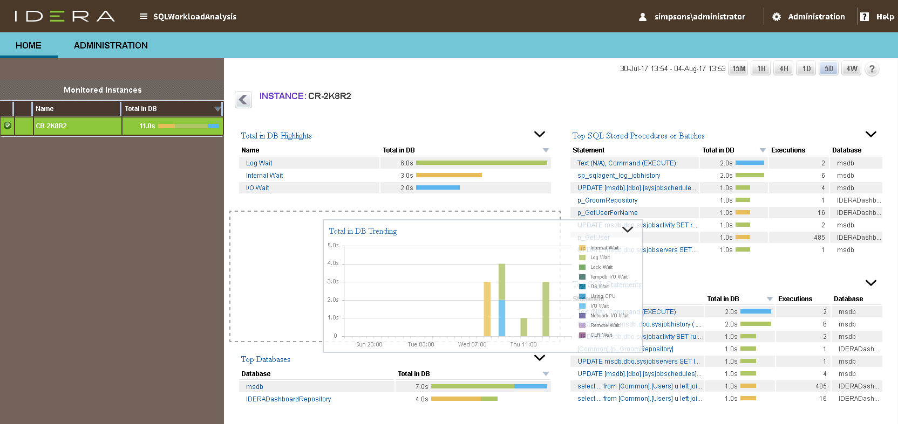
Task: Click the Internal Wait legend swatch
Action: [x=582, y=248]
